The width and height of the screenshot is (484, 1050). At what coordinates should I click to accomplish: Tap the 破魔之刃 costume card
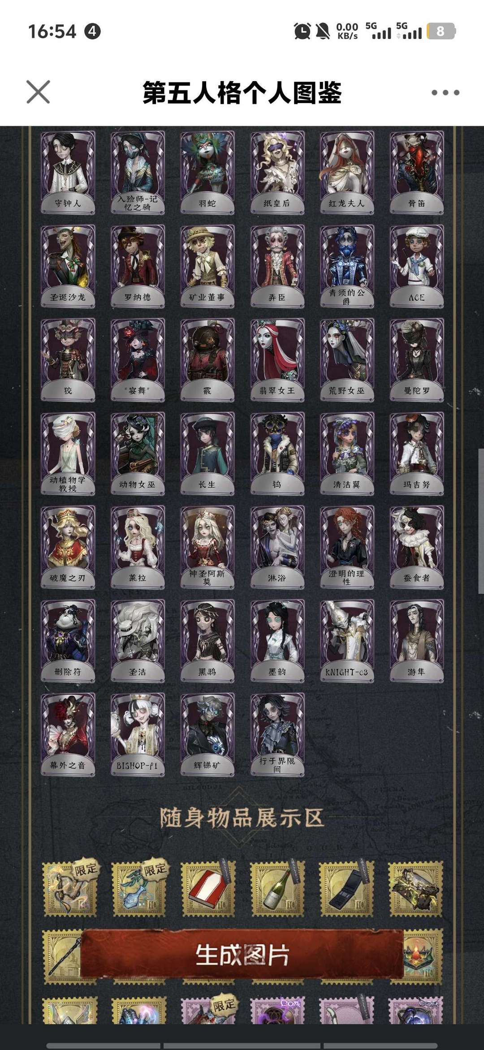coord(68,547)
